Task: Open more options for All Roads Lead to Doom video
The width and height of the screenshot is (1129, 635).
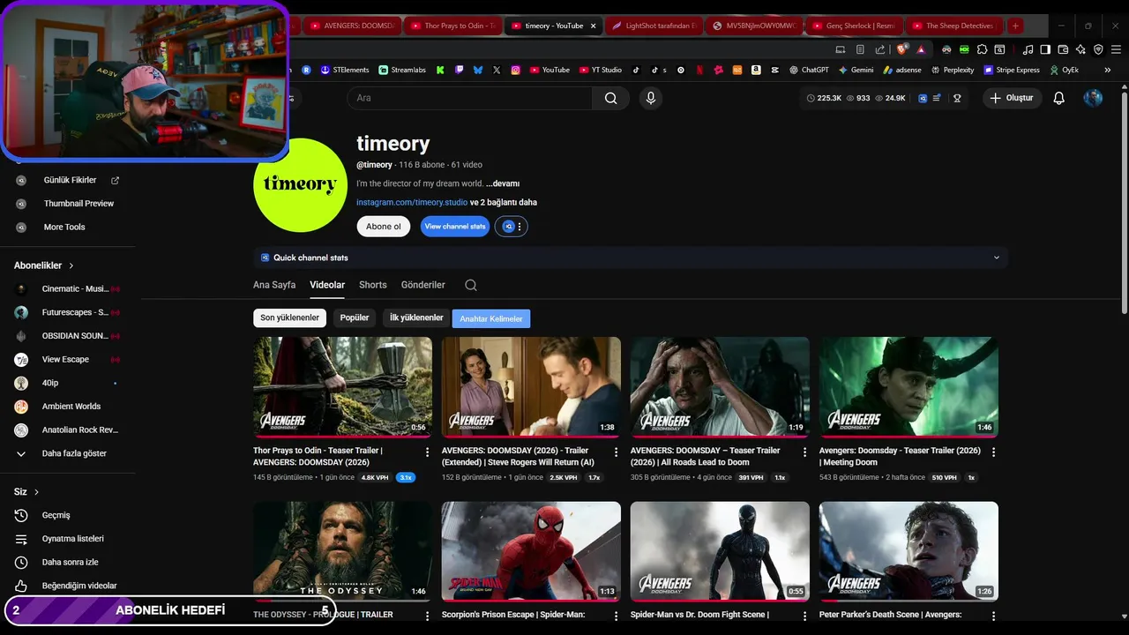Action: pyautogui.click(x=804, y=452)
